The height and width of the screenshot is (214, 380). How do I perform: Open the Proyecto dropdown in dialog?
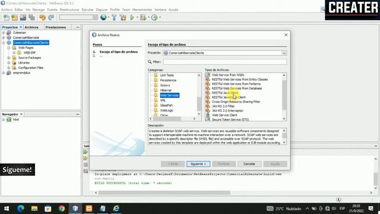[x=284, y=53]
